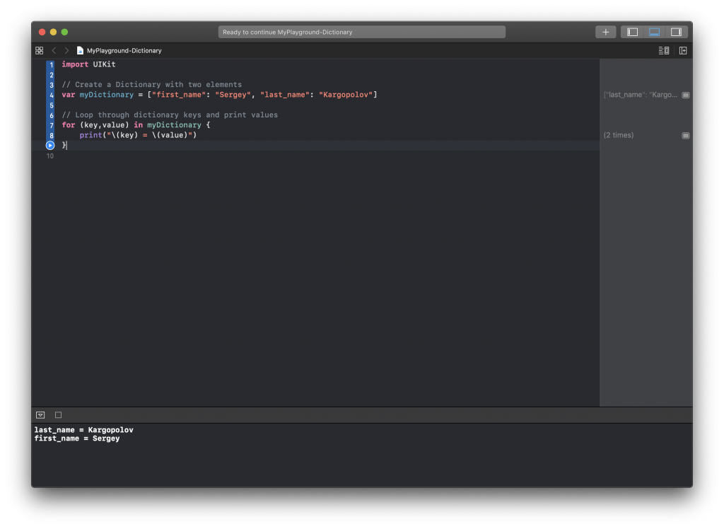Close the window with red button
Viewport: 724px width, 529px height.
pos(42,32)
